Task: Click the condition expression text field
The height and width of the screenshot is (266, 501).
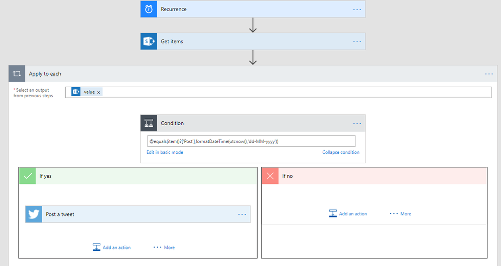Action: [251, 141]
